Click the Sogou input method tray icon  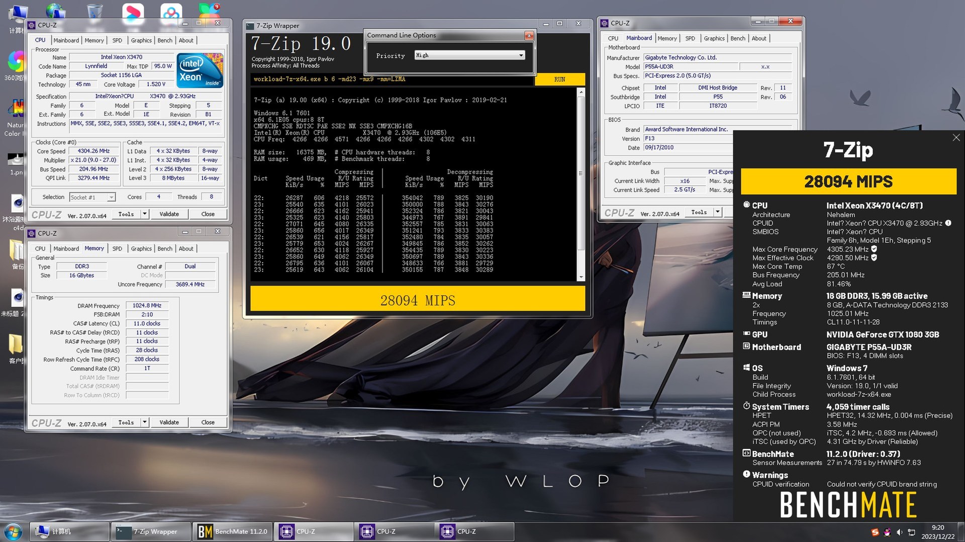875,532
